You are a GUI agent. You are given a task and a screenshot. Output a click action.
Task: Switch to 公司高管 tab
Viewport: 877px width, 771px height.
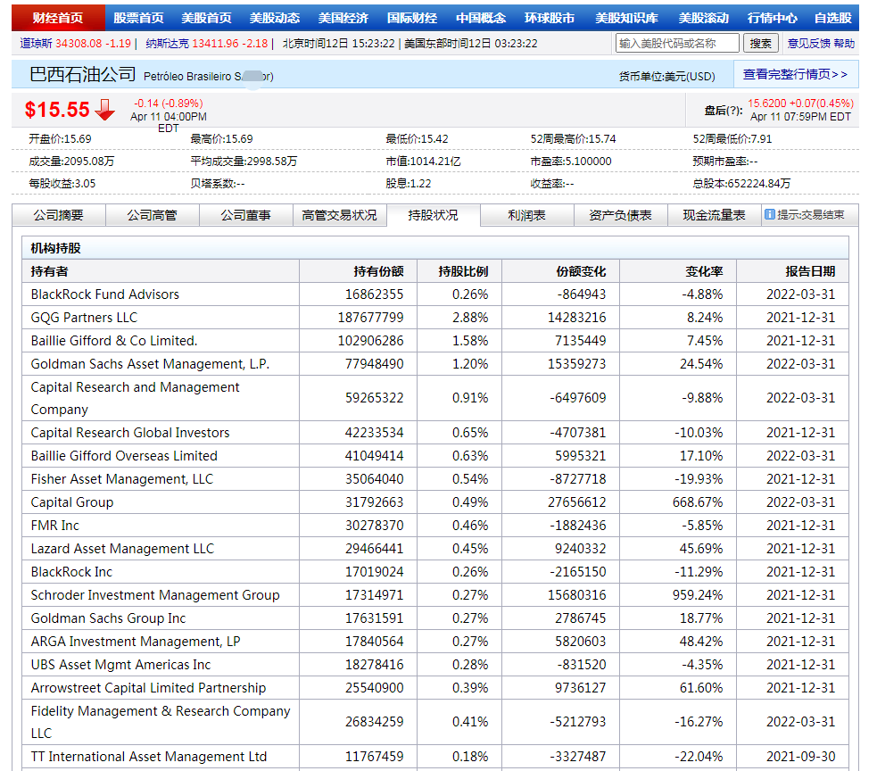[153, 215]
